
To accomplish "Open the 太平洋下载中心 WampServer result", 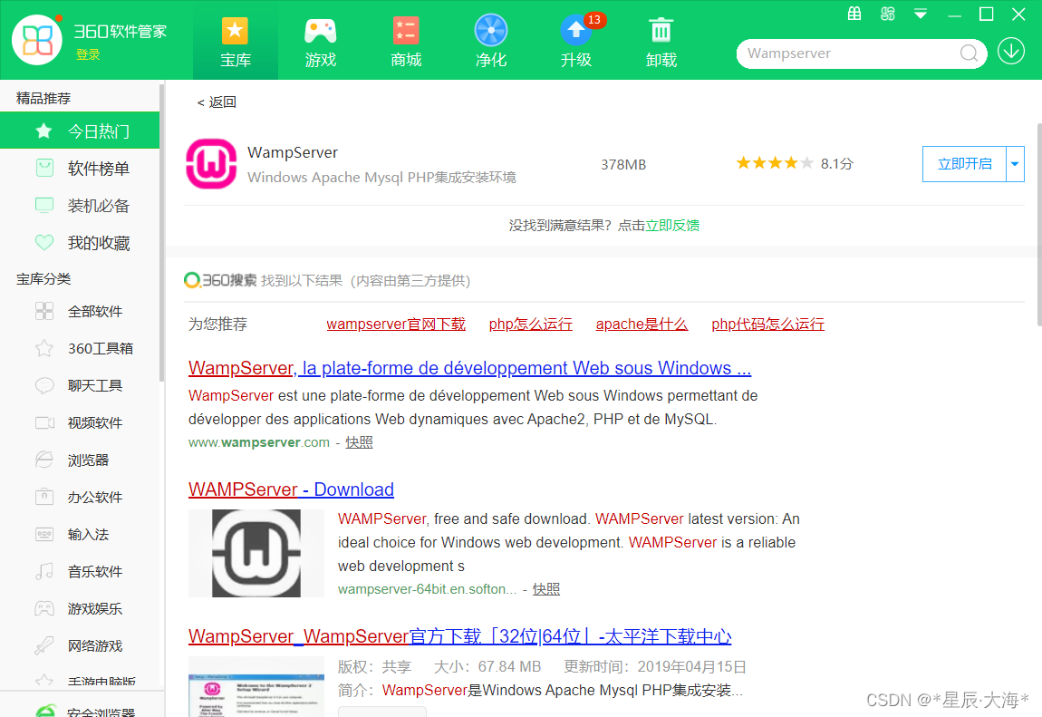I will click(x=460, y=636).
